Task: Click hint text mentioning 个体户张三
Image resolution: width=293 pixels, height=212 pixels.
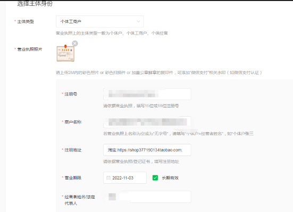Action: 179,134
